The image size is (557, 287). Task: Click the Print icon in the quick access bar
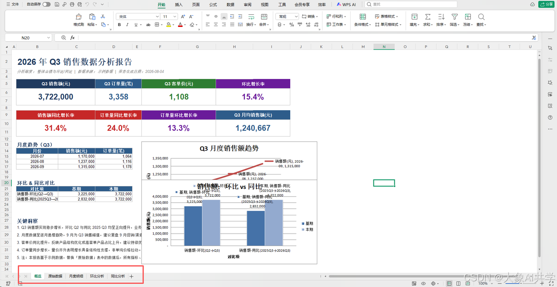pyautogui.click(x=72, y=4)
